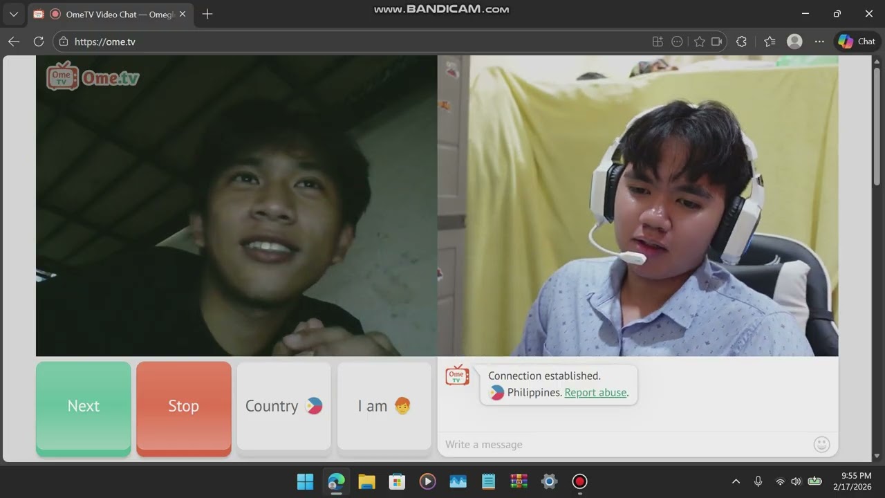
Task: Click the red Stop button
Action: [184, 407]
